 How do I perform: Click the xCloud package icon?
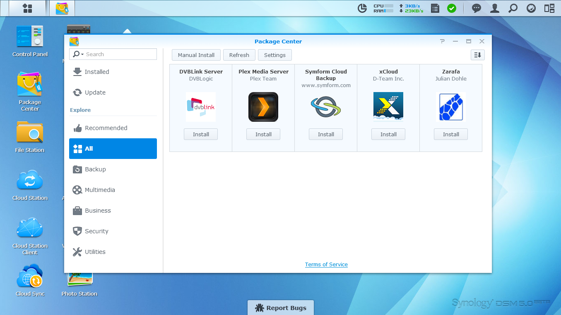point(388,107)
